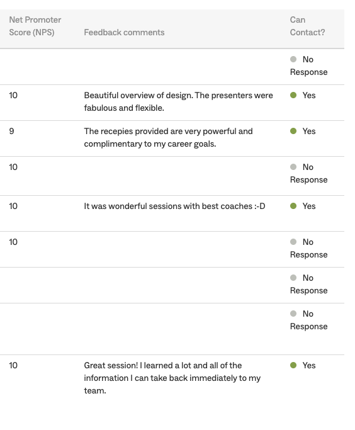This screenshot has width=355, height=430.
Task: Click the No Response label in first row
Action: point(309,65)
